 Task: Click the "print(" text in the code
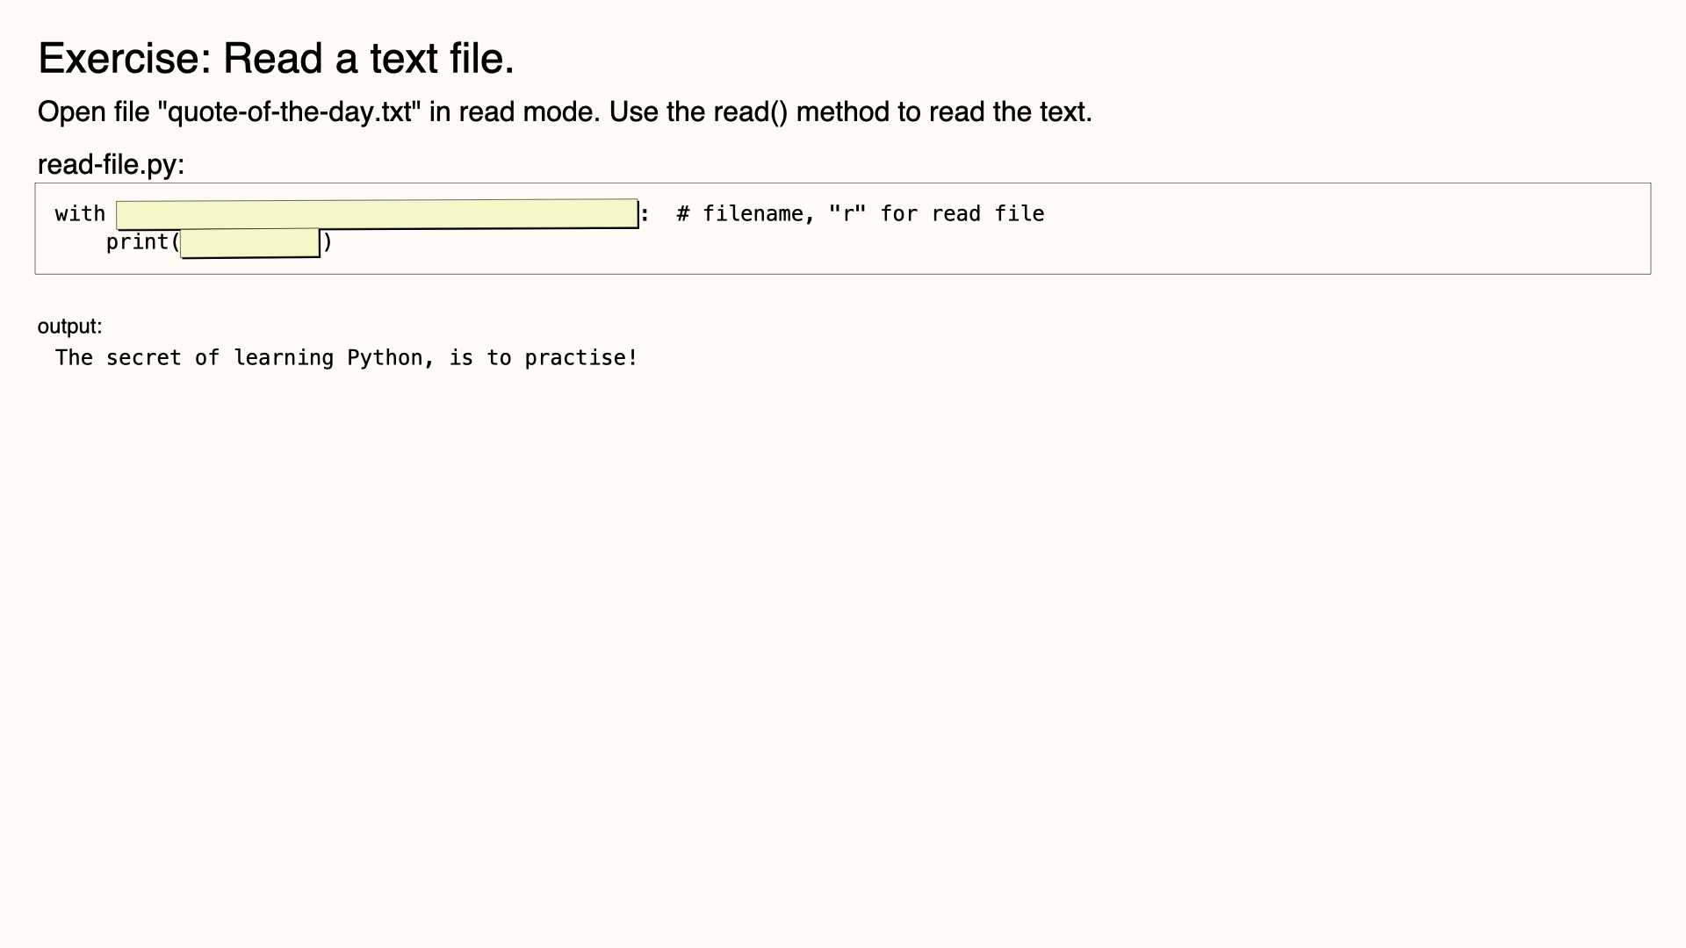(x=143, y=242)
